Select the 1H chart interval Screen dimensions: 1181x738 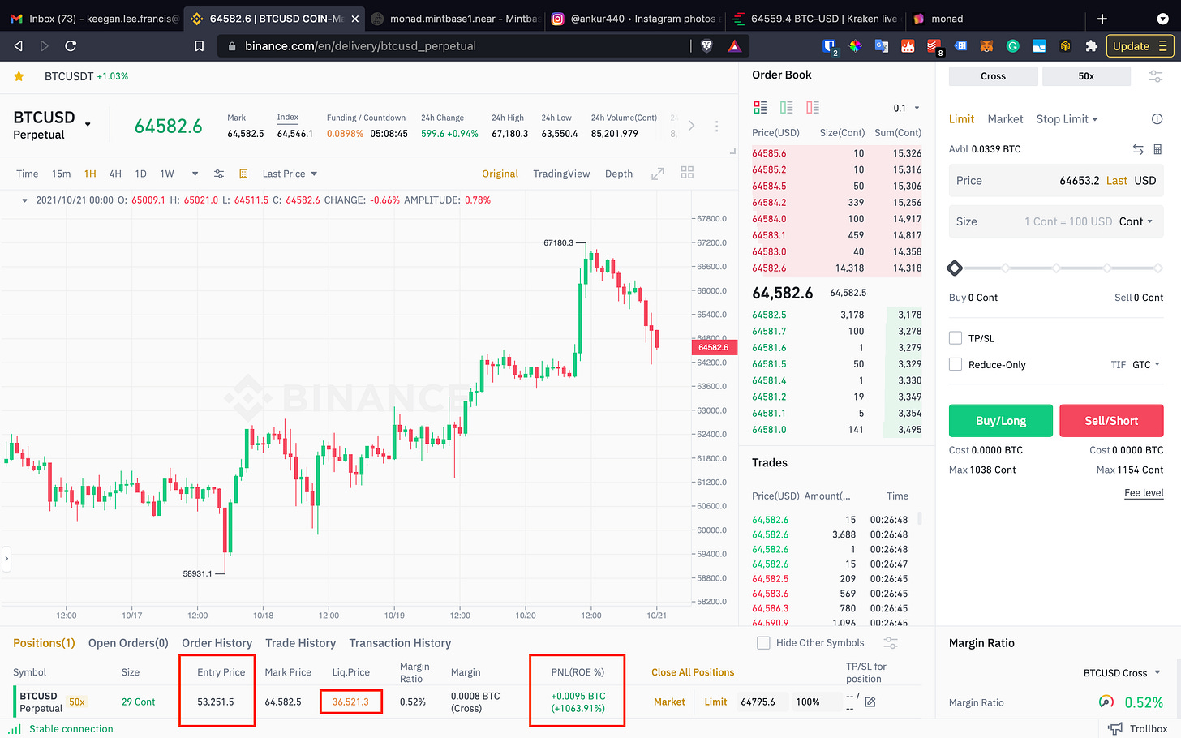(90, 174)
